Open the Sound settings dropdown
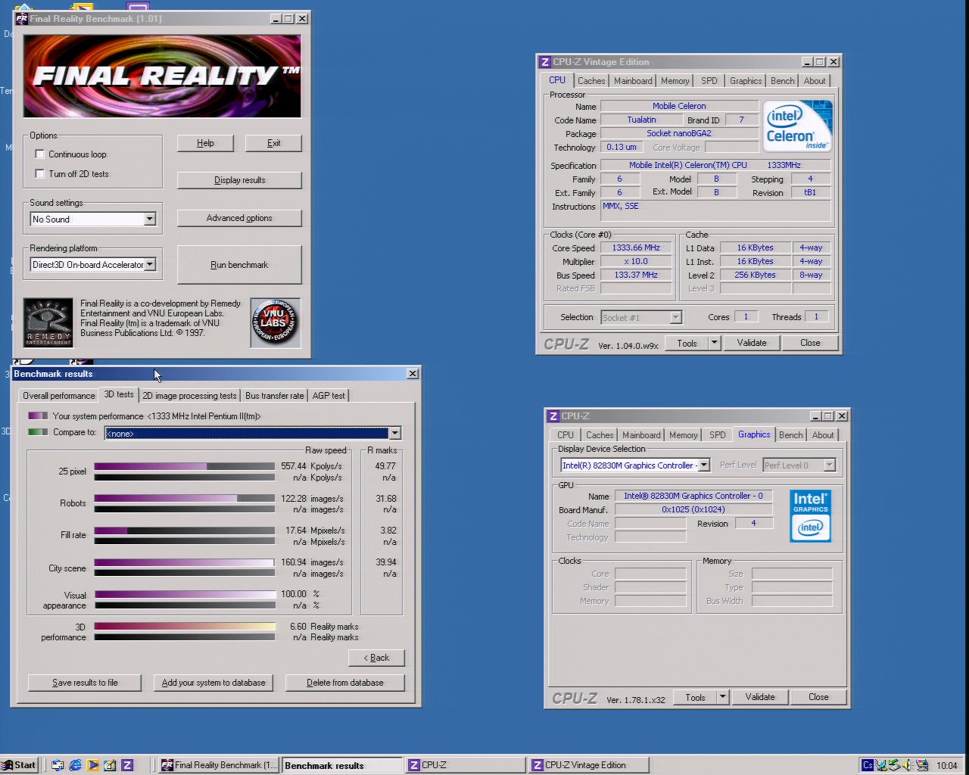The image size is (969, 775). (x=149, y=219)
